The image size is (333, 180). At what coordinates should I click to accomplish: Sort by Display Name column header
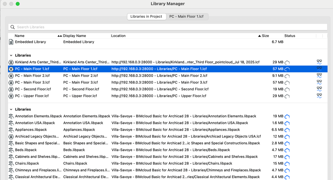tap(74, 36)
